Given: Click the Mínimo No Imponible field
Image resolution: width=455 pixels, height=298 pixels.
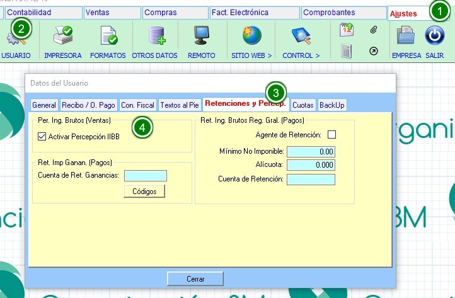Looking at the screenshot, I should [311, 152].
